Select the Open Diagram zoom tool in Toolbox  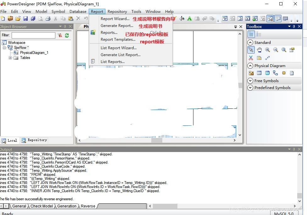point(284,50)
